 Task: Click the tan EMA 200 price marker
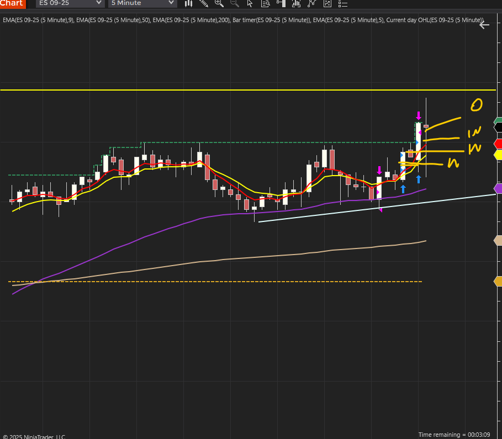pyautogui.click(x=498, y=240)
